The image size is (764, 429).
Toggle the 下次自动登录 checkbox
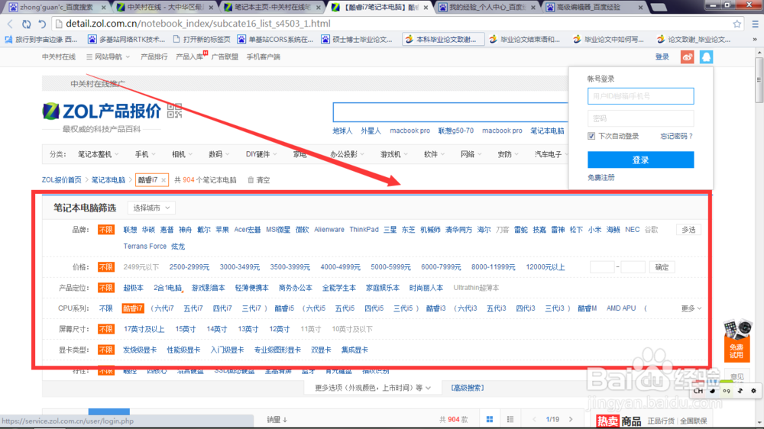pyautogui.click(x=591, y=137)
